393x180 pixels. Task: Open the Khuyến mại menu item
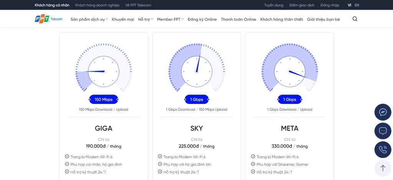tap(123, 19)
